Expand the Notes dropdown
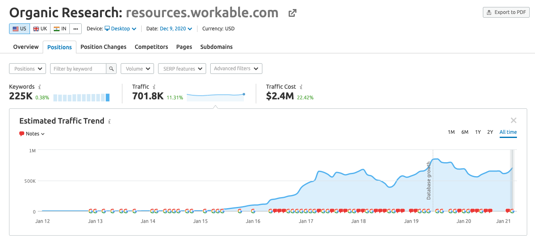The image size is (535, 241). (32, 134)
